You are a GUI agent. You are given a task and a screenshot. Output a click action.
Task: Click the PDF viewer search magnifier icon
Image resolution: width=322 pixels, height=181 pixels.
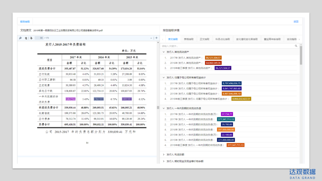click(20, 38)
